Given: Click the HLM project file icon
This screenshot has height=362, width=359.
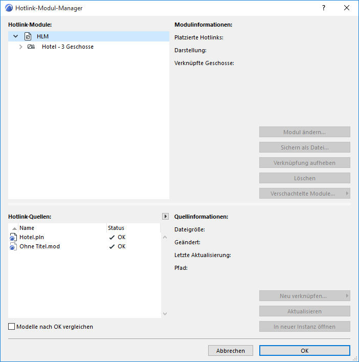Looking at the screenshot, I should [x=28, y=36].
